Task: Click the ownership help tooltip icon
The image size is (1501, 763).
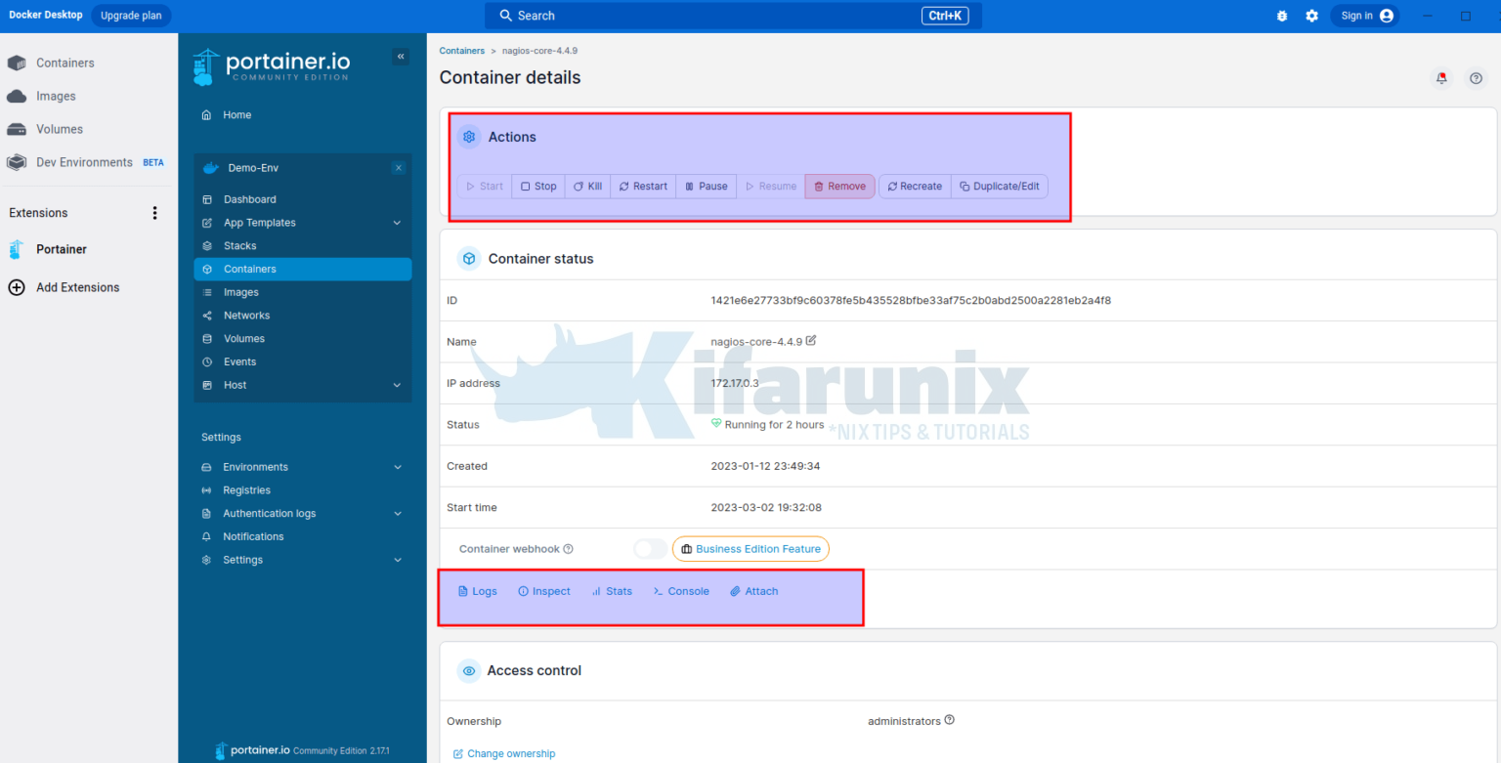Action: click(950, 721)
